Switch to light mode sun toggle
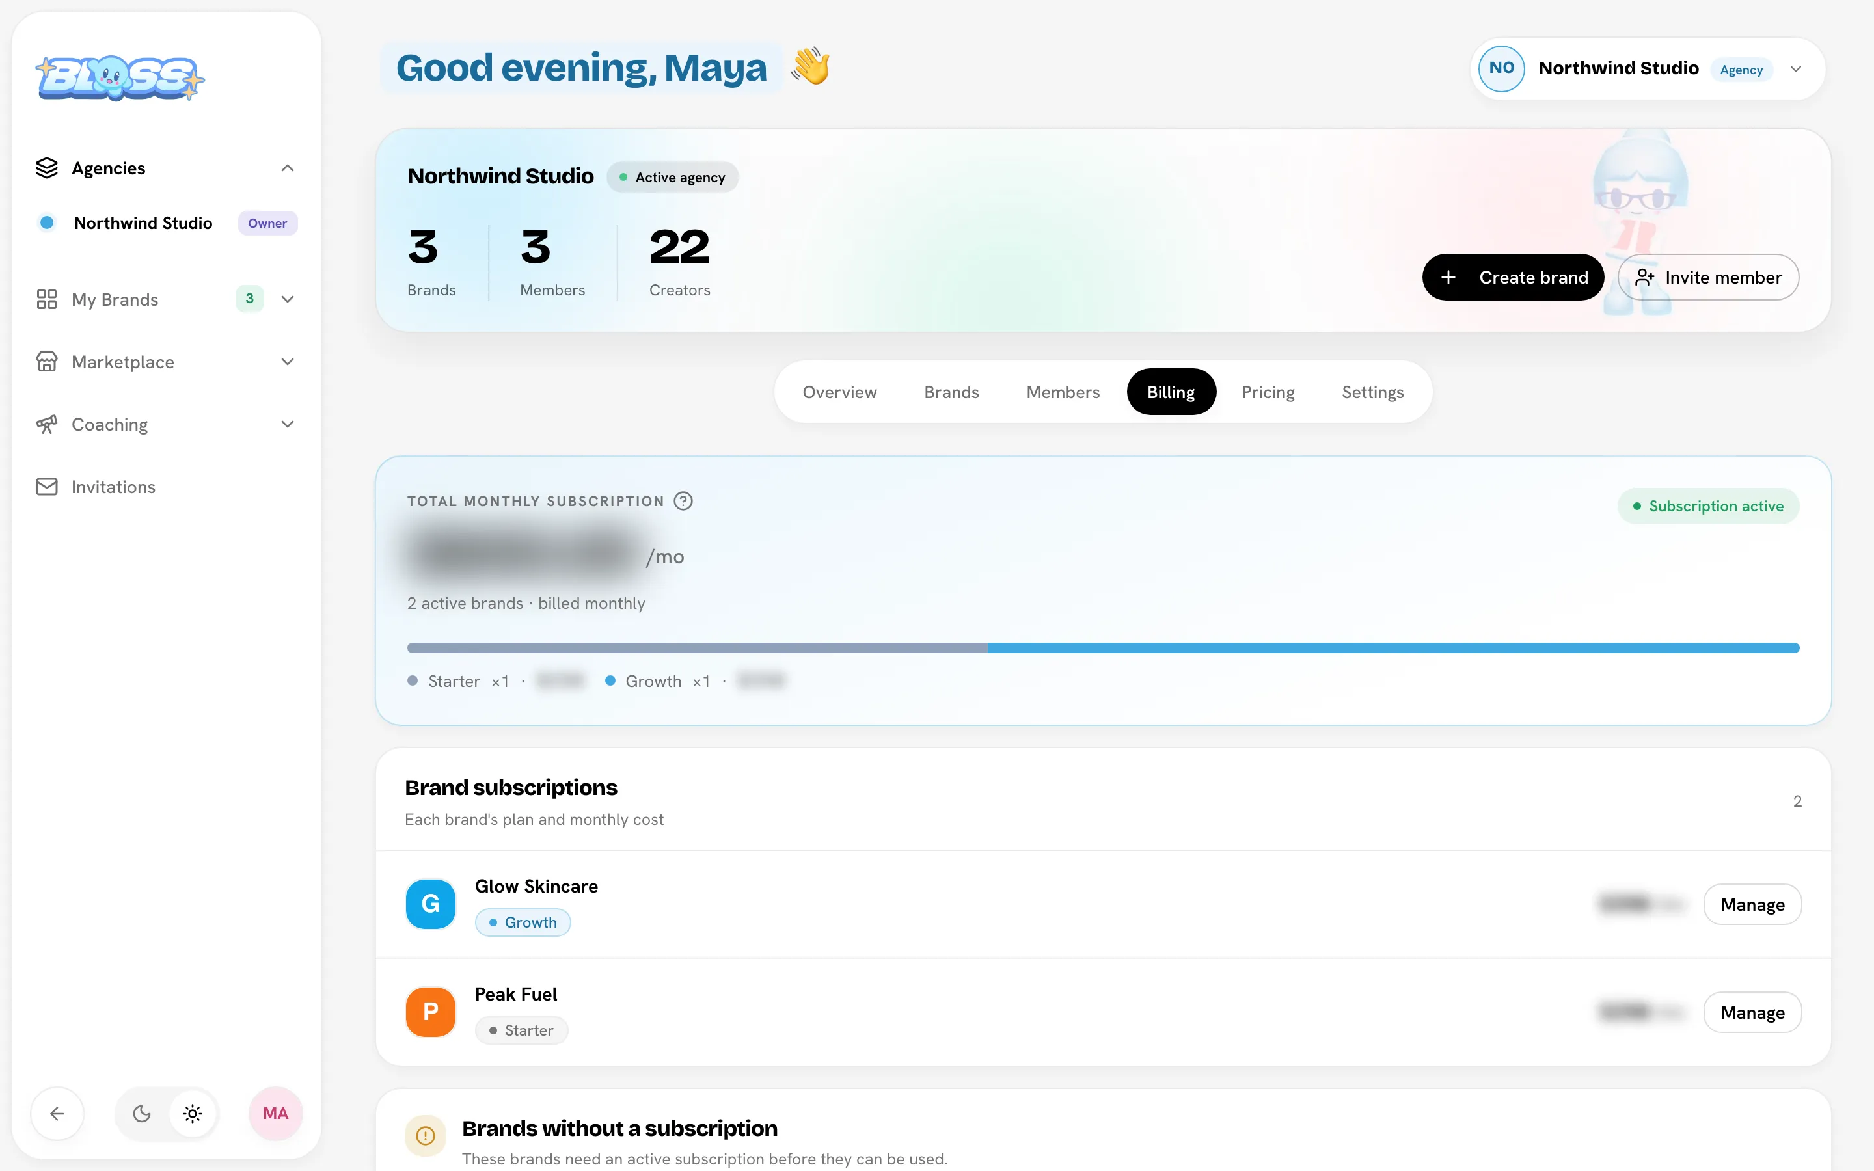 click(193, 1114)
